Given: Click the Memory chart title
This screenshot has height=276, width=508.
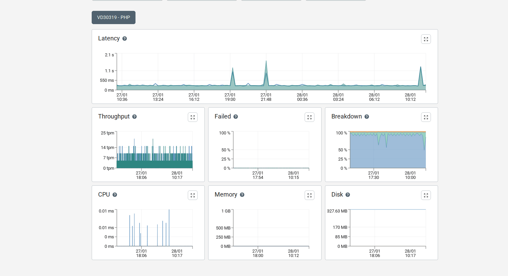Looking at the screenshot, I should [226, 195].
